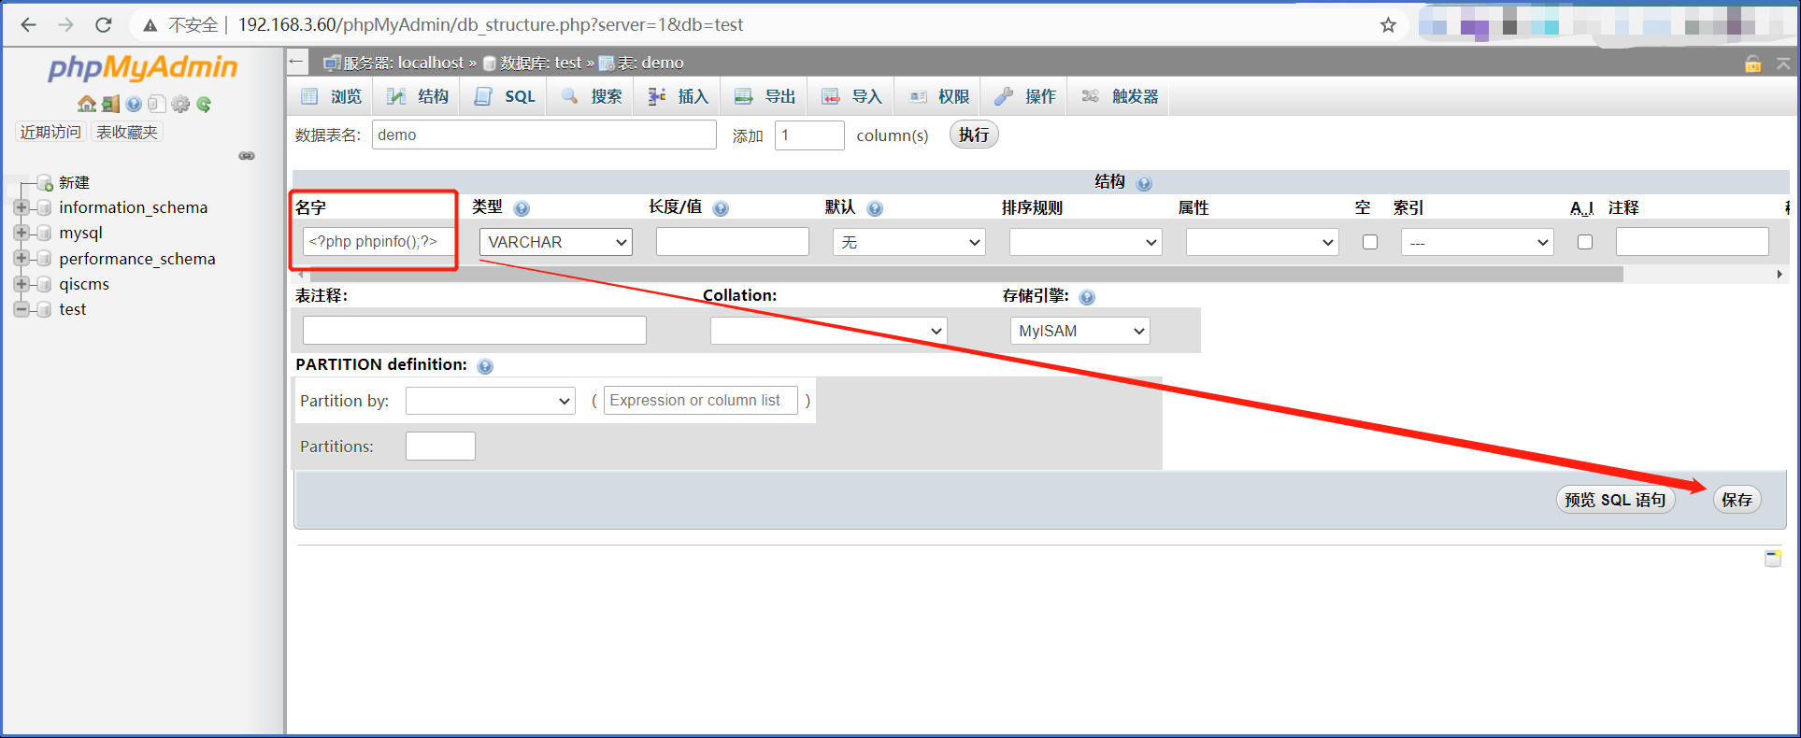Viewport: 1801px width, 738px height.
Task: Open the 近期访问 recent tables button
Action: point(50,132)
